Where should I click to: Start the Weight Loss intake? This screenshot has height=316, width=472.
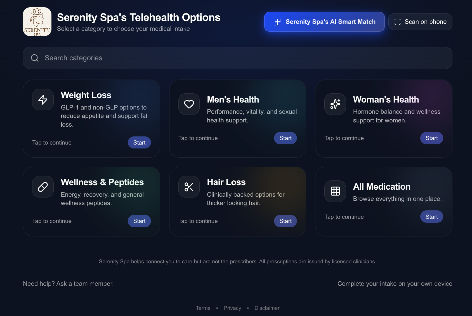click(139, 143)
